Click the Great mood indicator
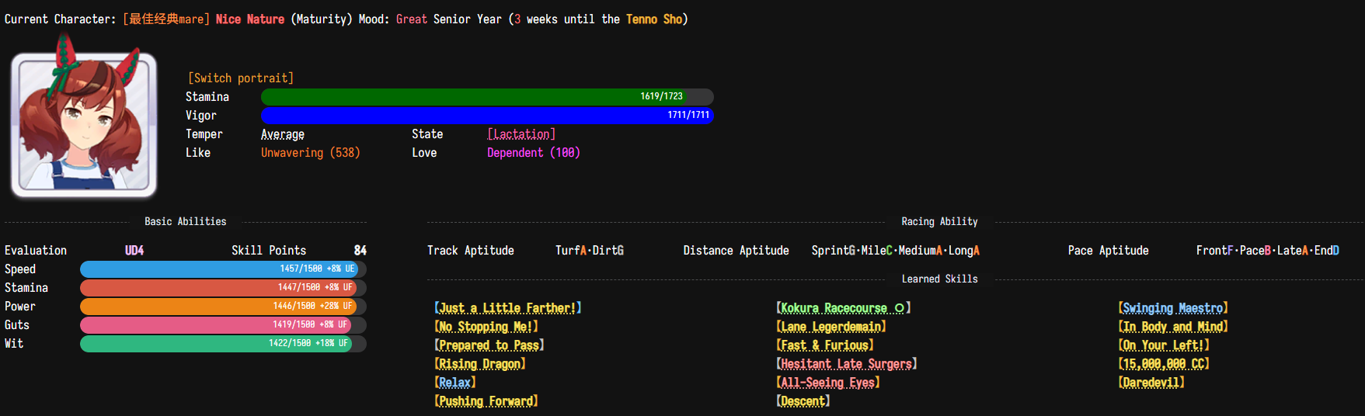The height and width of the screenshot is (416, 1365). [412, 19]
